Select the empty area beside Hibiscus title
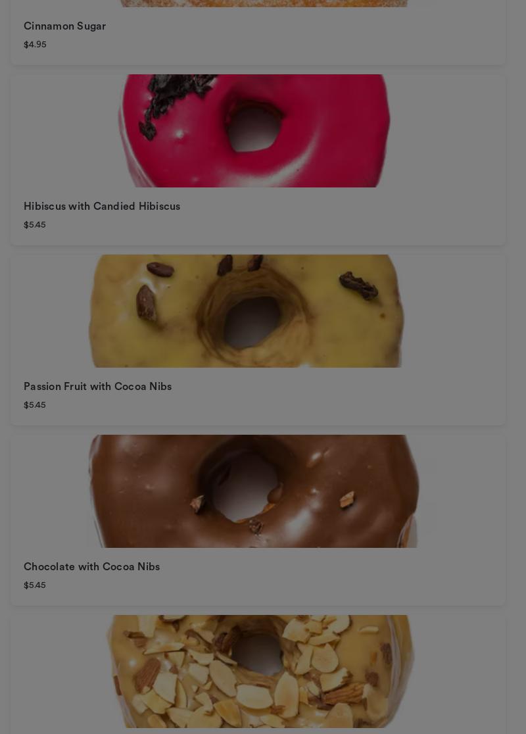Image resolution: width=526 pixels, height=734 pixels. pos(342,207)
